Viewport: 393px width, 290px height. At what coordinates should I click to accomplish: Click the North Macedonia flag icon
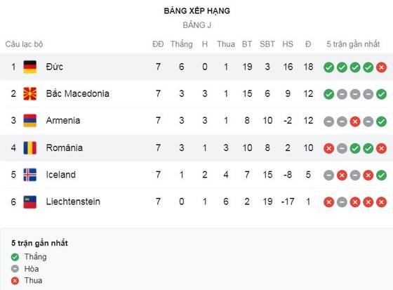29,93
